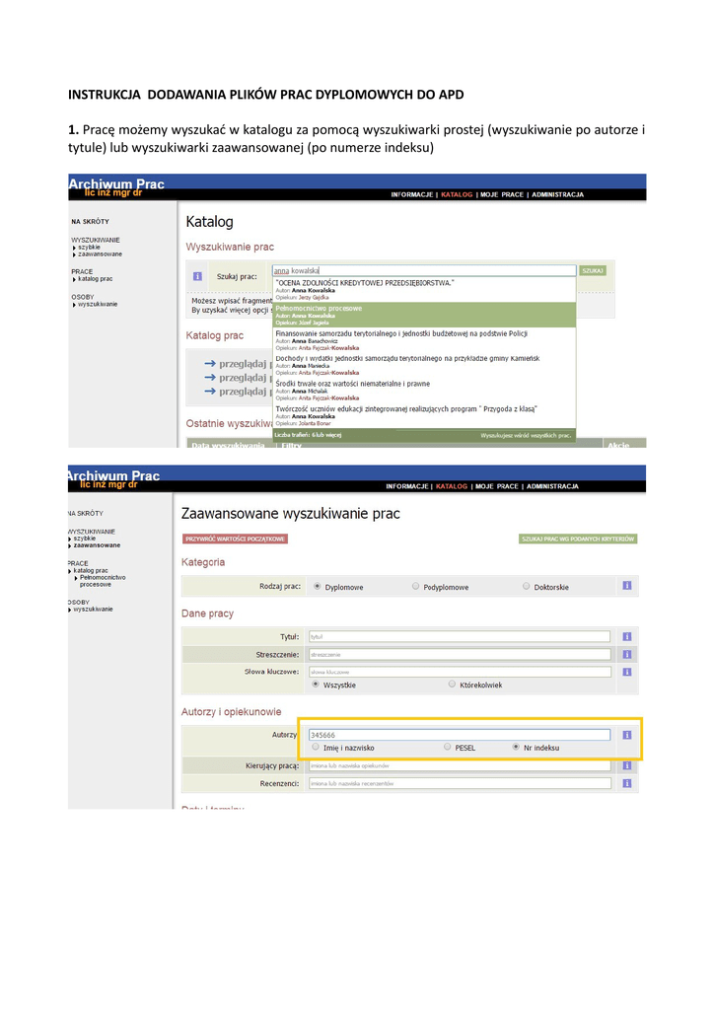Image resolution: width=714 pixels, height=1010 pixels.
Task: Open info icon for Kierujący pracą
Action: coord(626,765)
